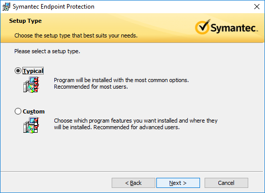
Task: Click the 'Choose the setup type' subtitle
Action: (76, 35)
